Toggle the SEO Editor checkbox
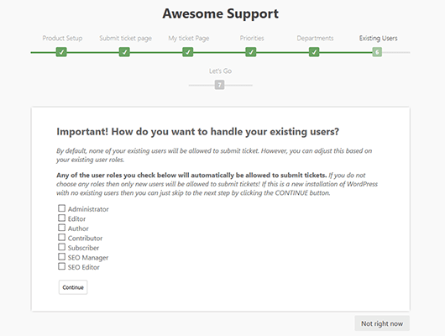 coord(61,266)
